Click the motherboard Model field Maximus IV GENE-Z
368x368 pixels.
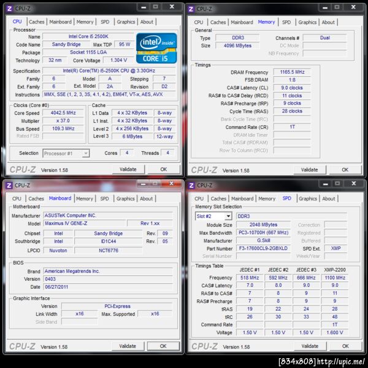tap(85, 224)
